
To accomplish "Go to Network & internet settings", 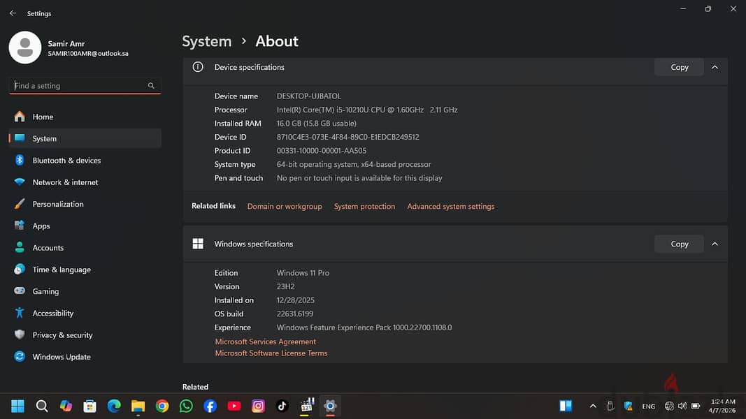I will coord(85,182).
